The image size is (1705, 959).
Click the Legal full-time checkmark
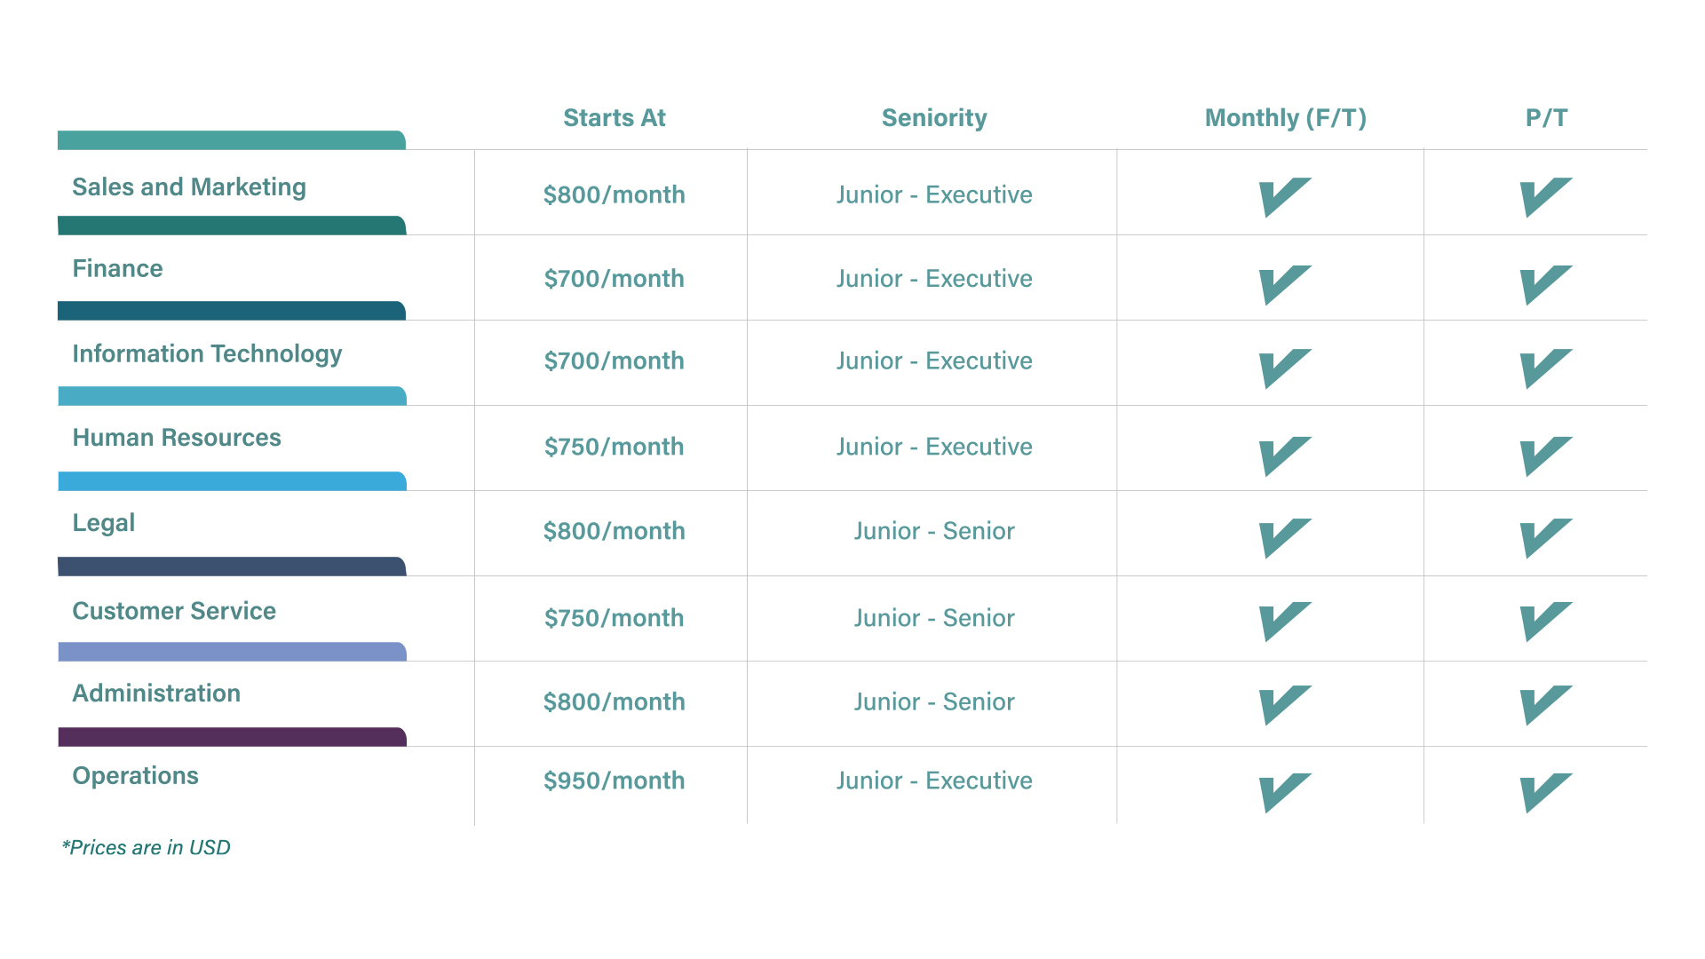point(1284,537)
